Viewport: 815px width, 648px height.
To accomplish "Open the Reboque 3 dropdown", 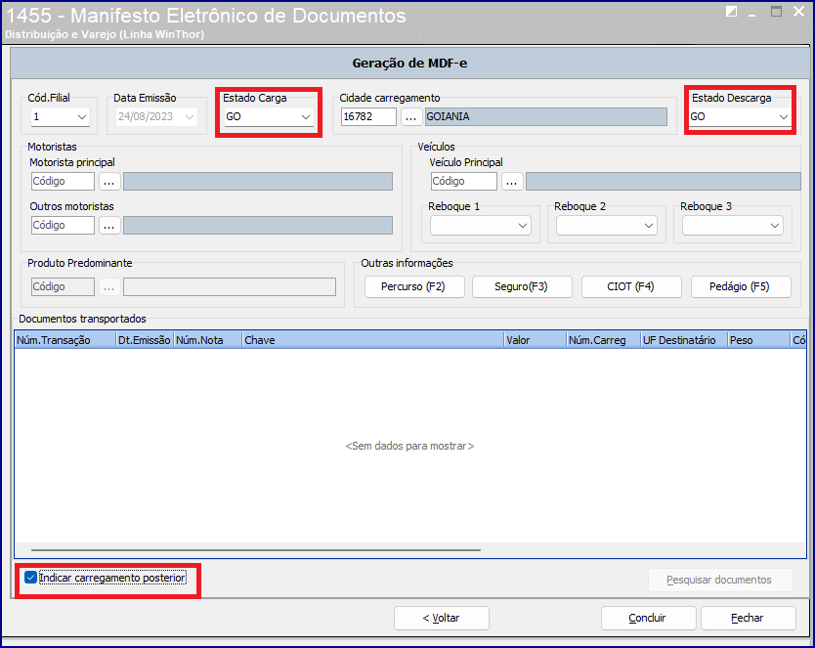I will coord(732,226).
